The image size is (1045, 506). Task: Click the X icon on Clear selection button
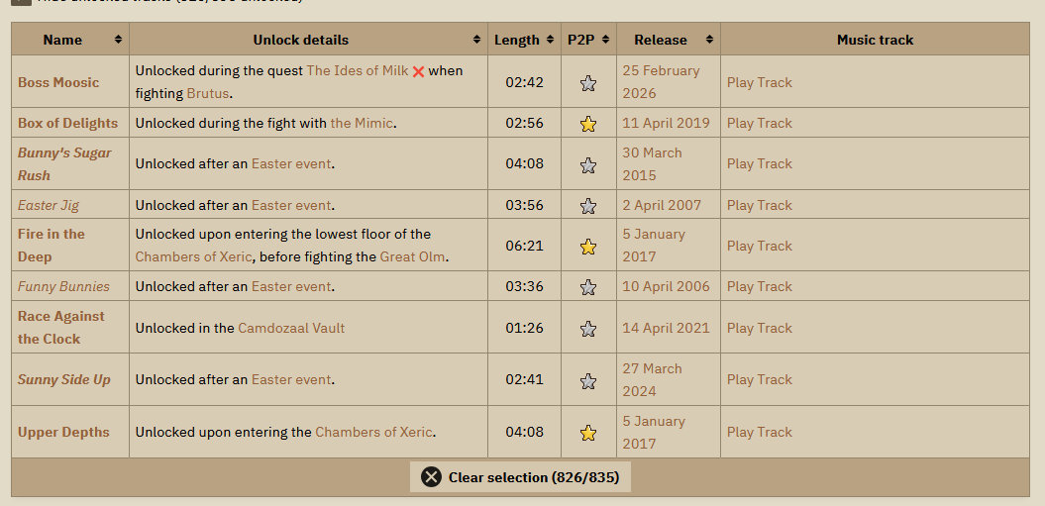click(x=431, y=477)
